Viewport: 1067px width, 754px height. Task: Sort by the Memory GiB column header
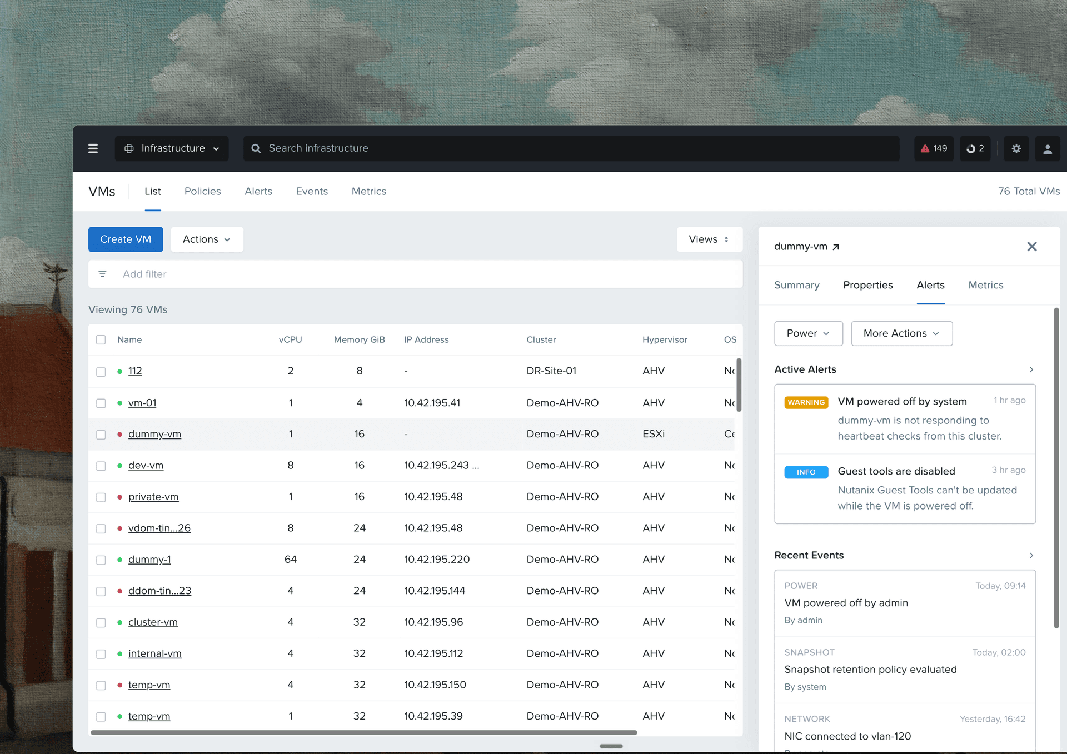(x=360, y=339)
